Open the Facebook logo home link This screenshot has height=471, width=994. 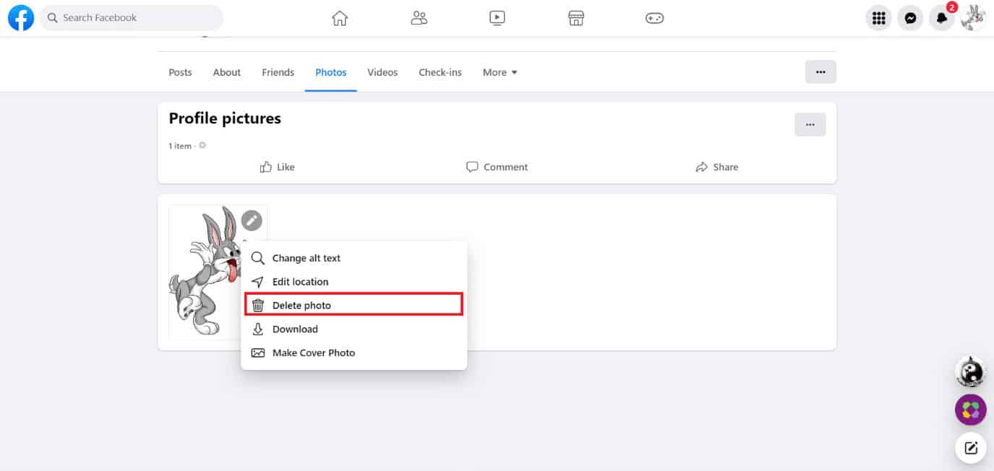pyautogui.click(x=21, y=17)
